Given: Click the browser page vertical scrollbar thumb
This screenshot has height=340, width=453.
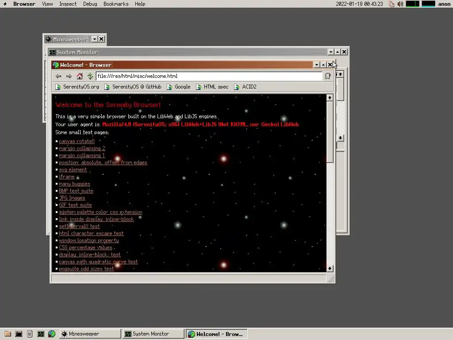Looking at the screenshot, I should pyautogui.click(x=330, y=132).
